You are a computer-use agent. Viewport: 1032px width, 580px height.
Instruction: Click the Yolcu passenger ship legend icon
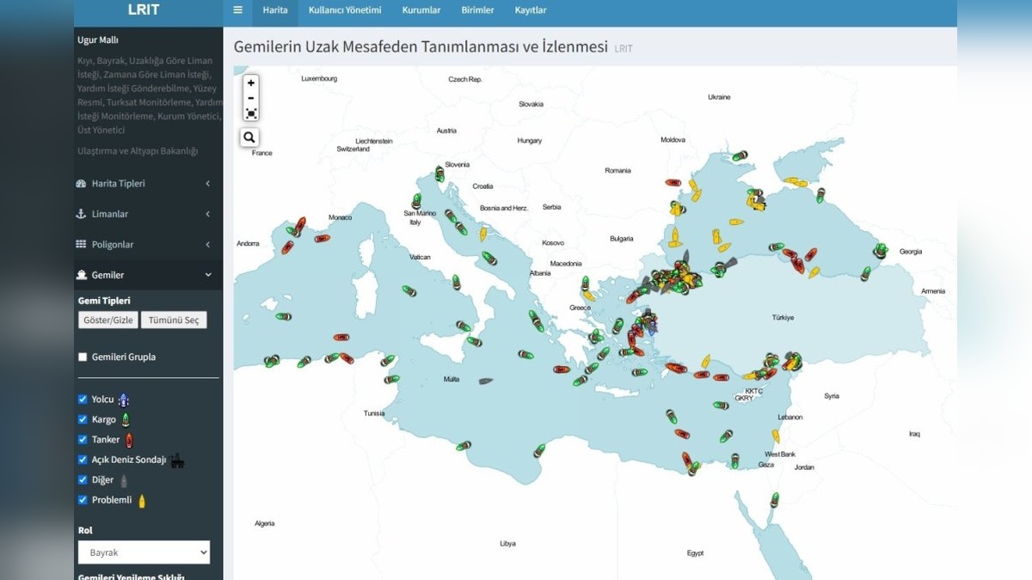(x=123, y=400)
